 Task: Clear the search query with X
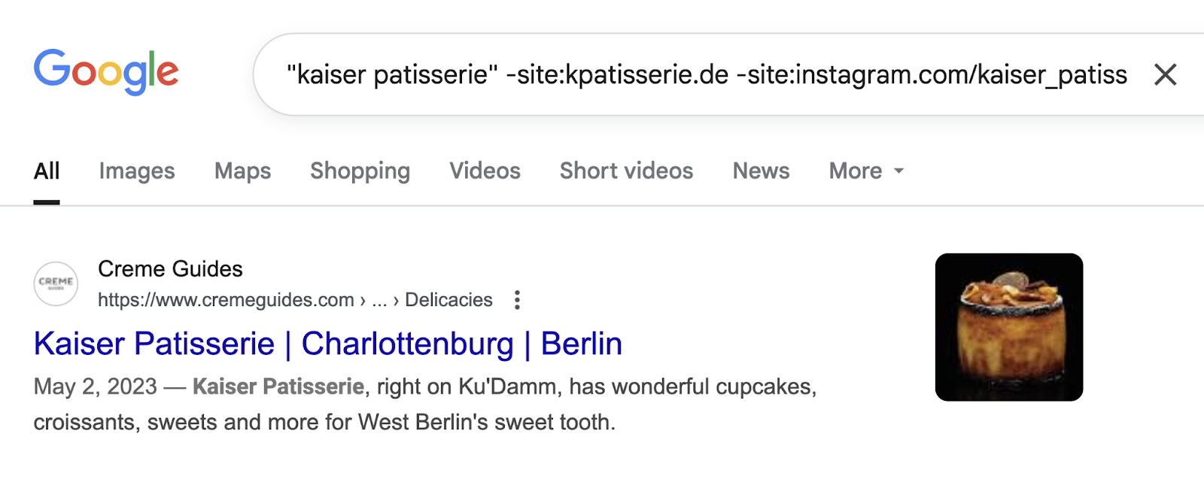pyautogui.click(x=1165, y=74)
